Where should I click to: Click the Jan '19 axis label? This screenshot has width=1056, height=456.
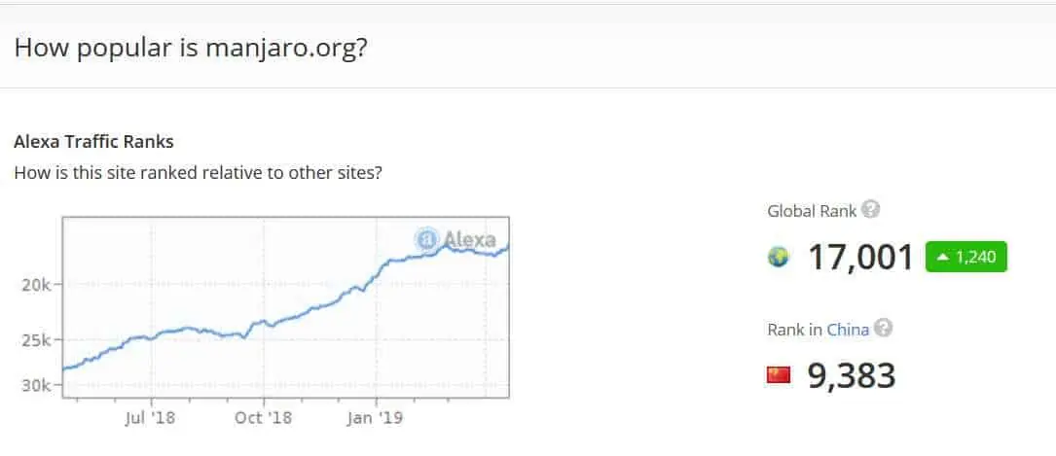(x=375, y=418)
